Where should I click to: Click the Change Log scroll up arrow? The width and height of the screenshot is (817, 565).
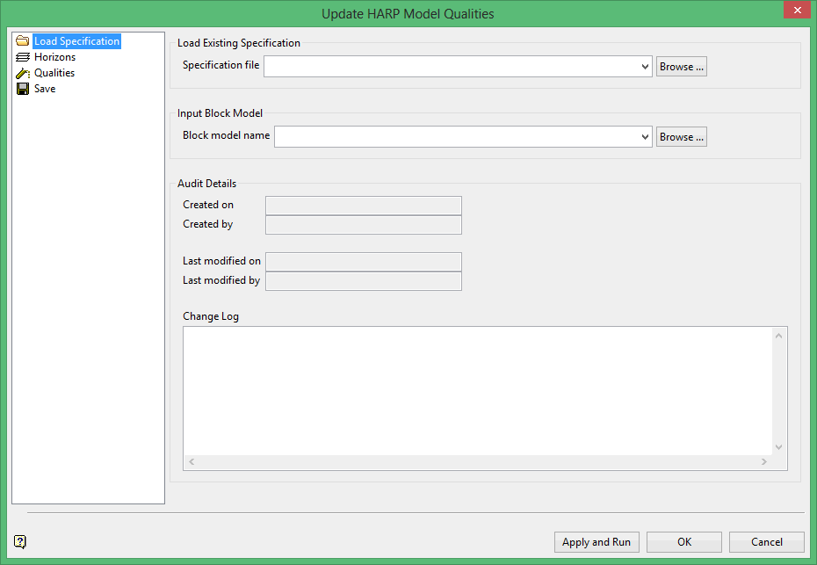[x=778, y=335]
